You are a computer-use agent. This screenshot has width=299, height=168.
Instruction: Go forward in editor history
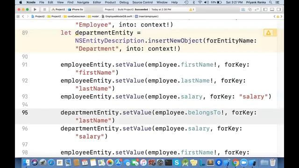[x=28, y=16]
